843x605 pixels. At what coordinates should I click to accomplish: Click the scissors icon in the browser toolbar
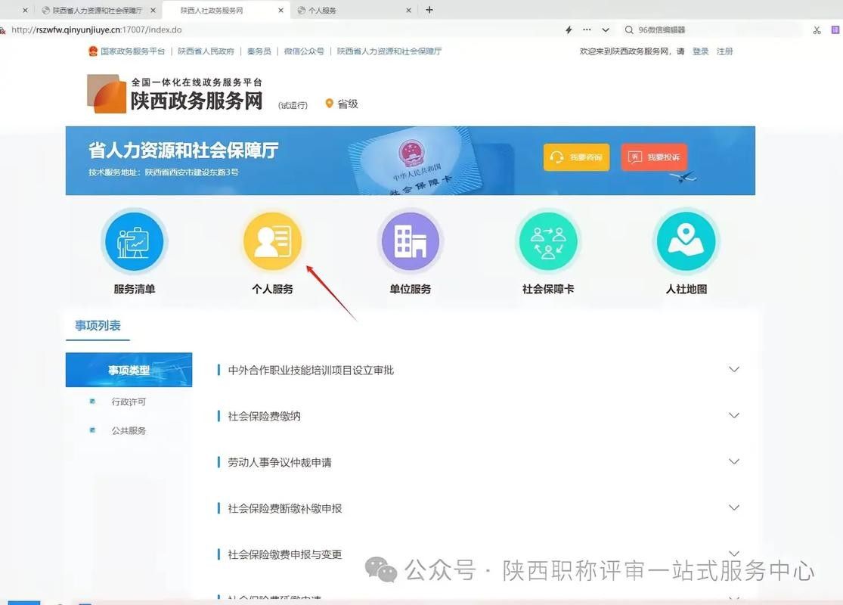pyautogui.click(x=817, y=30)
